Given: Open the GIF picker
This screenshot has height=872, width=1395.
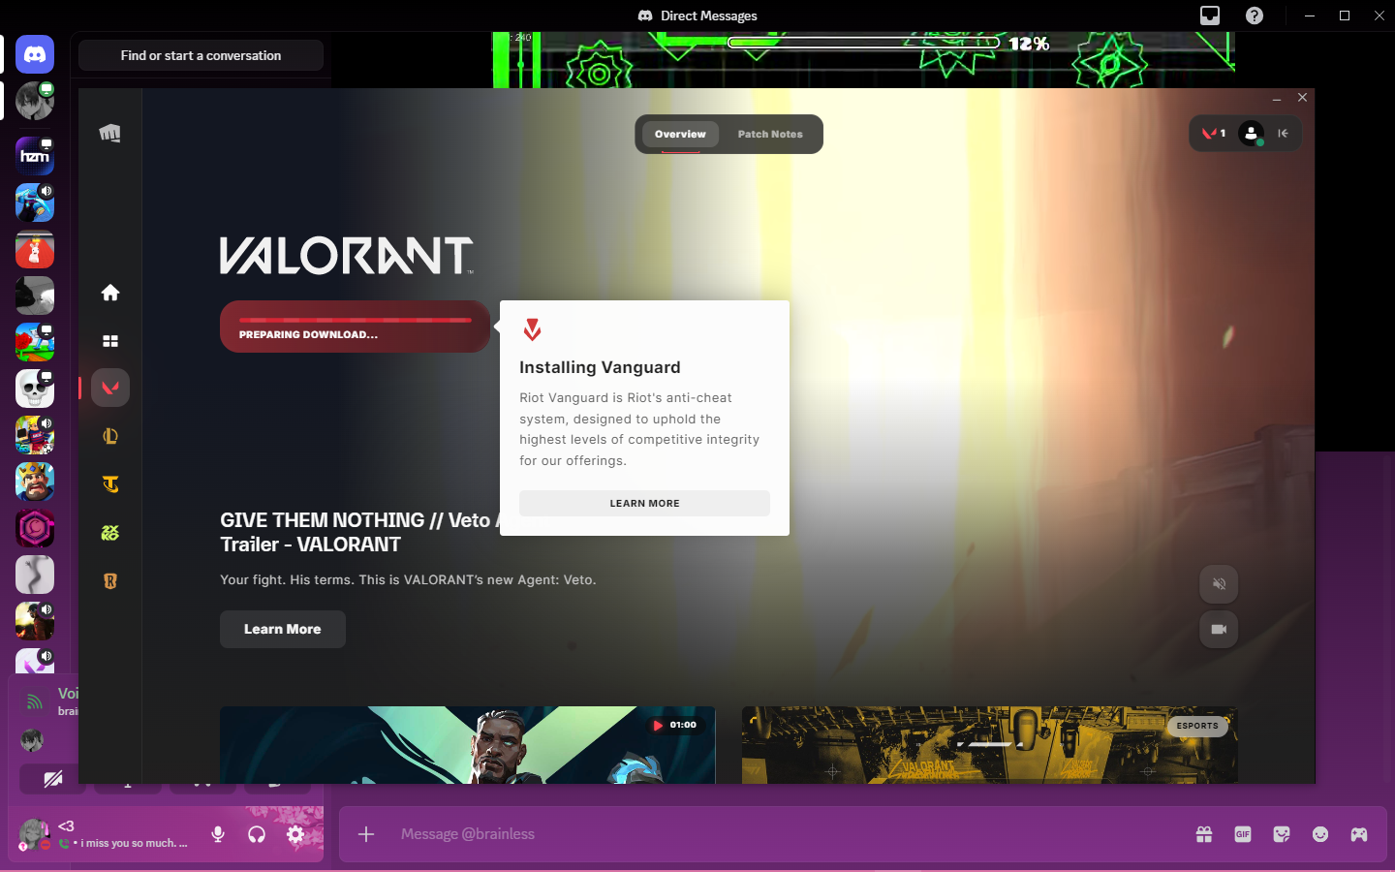Looking at the screenshot, I should (1243, 834).
